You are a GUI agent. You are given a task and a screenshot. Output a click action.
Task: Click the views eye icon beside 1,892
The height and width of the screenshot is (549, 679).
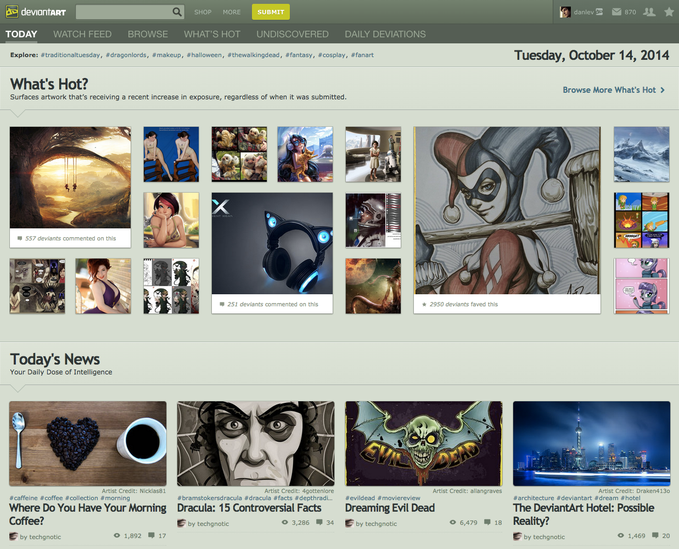click(116, 535)
